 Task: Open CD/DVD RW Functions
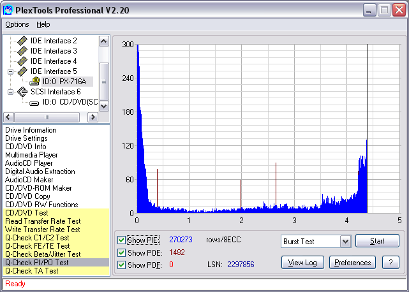click(41, 205)
